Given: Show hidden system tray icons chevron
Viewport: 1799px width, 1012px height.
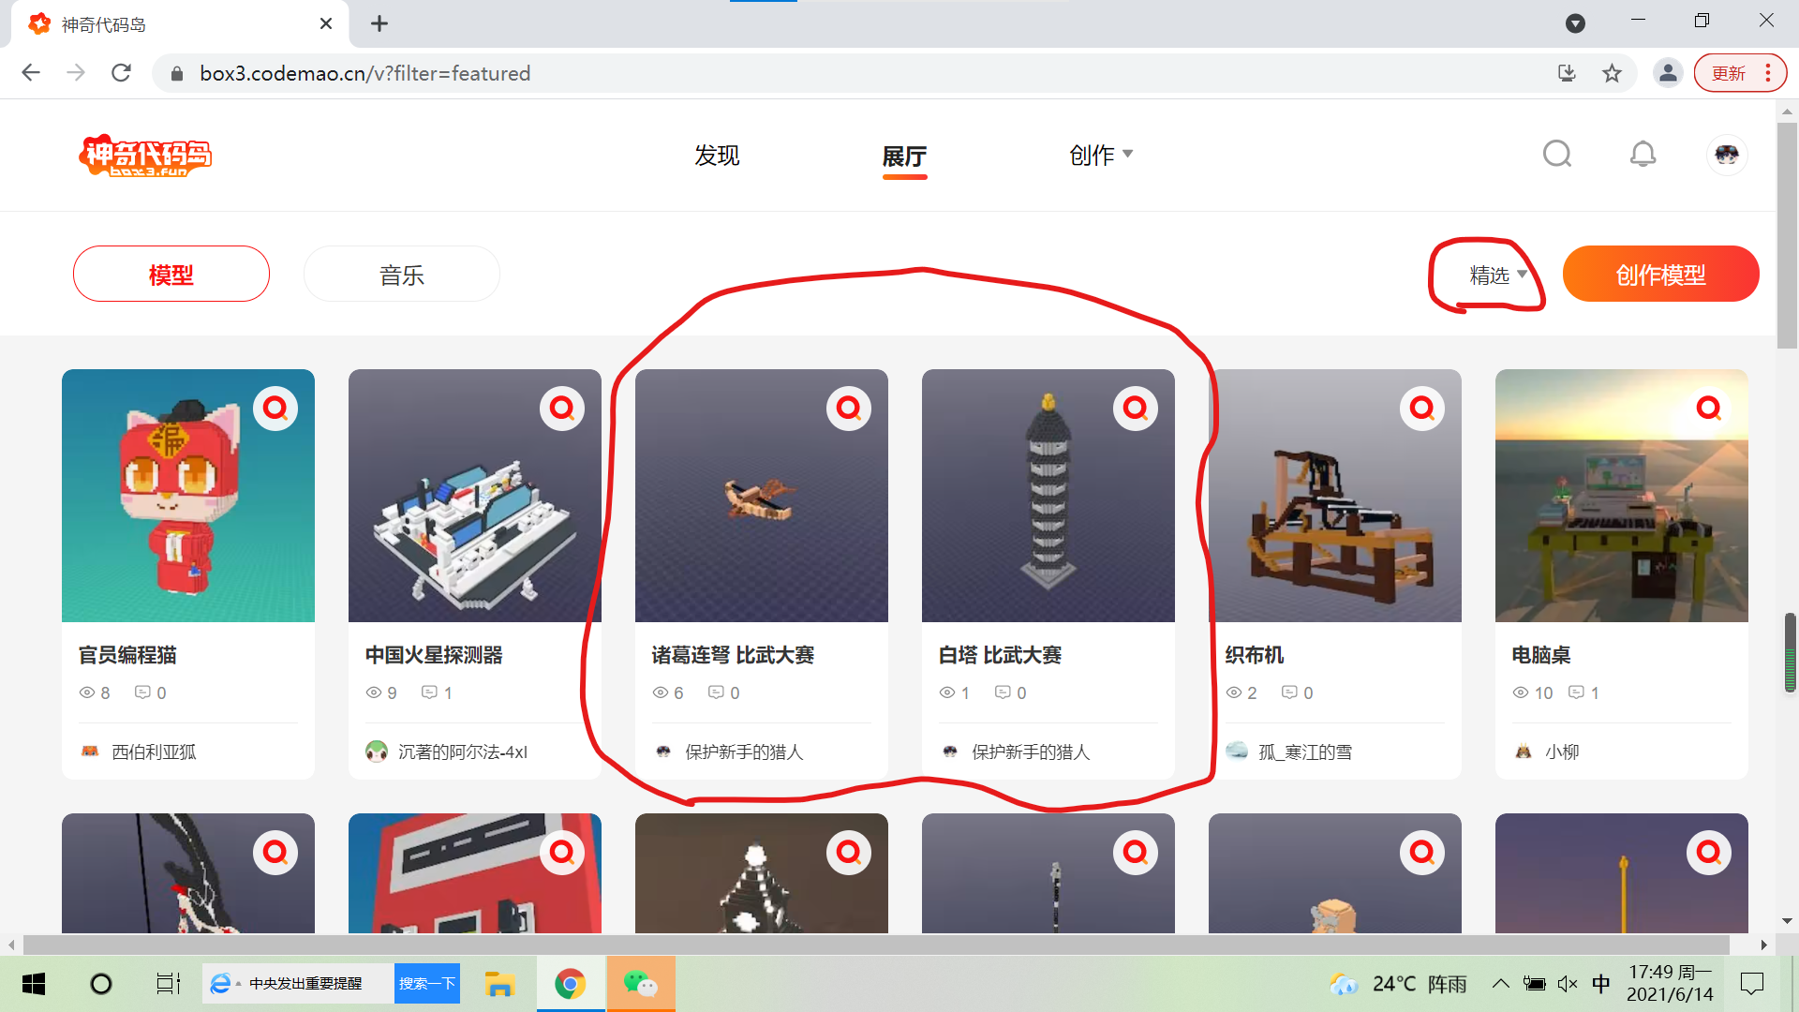Looking at the screenshot, I should [x=1500, y=984].
